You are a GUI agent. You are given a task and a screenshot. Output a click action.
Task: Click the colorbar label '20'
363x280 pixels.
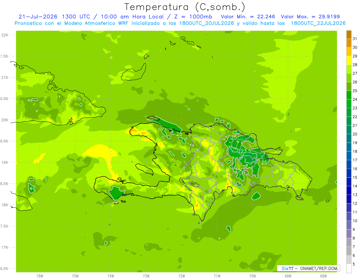[x=355, y=134]
